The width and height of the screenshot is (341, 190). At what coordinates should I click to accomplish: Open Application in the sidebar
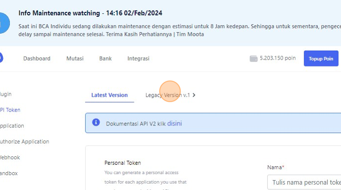12,126
